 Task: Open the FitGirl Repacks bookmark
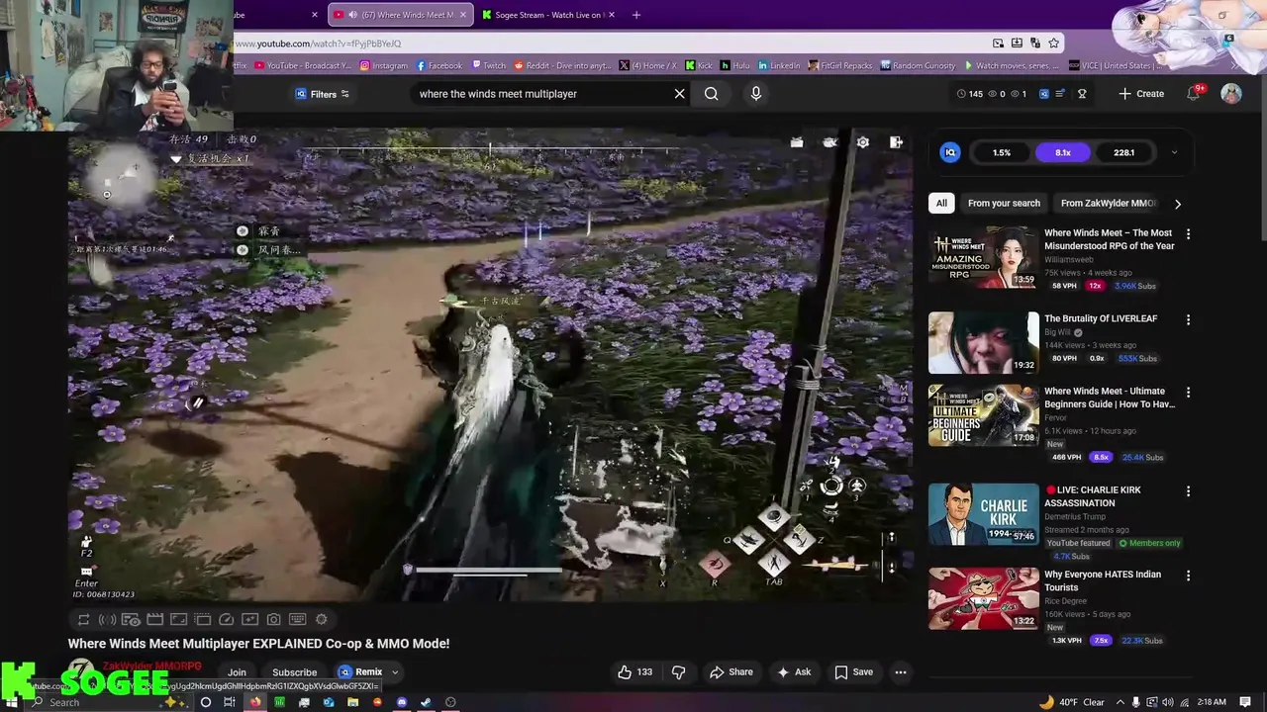point(839,65)
